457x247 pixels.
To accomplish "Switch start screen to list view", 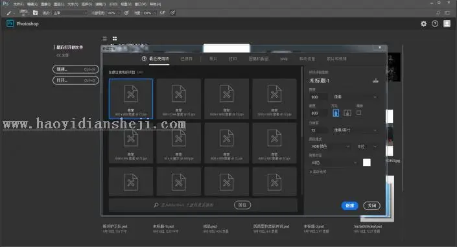I will [104, 38].
